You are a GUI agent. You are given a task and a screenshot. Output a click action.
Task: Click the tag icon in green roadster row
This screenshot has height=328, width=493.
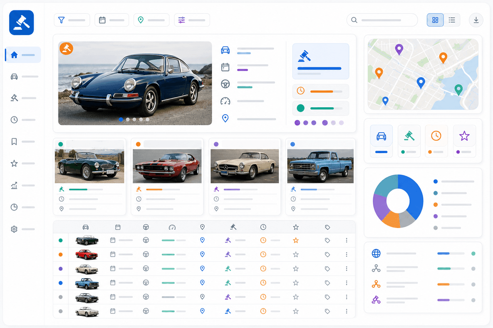[x=327, y=240]
